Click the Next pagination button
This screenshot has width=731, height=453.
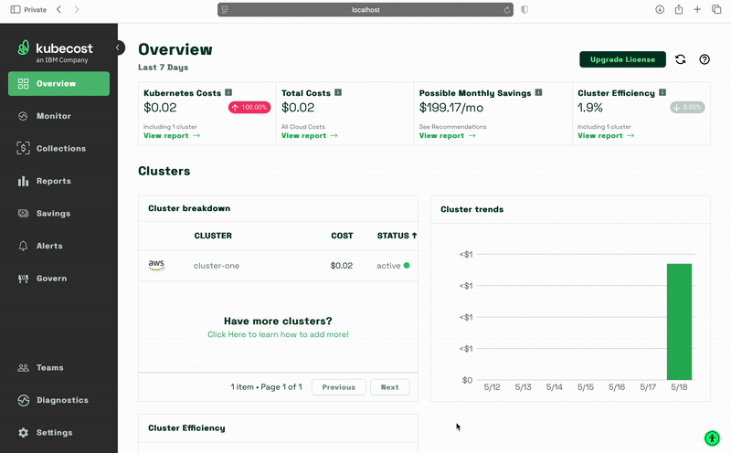390,387
